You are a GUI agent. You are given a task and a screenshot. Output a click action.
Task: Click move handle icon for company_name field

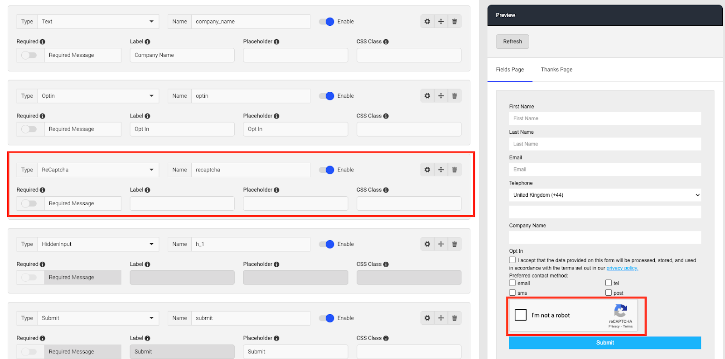(441, 22)
